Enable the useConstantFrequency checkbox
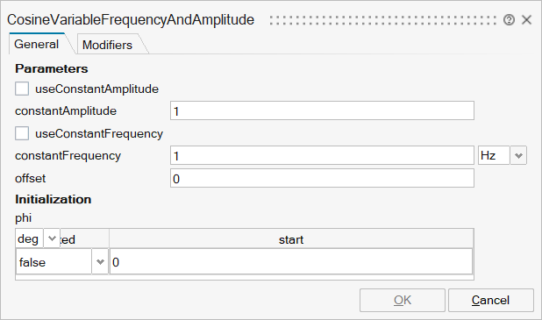This screenshot has width=542, height=320. [22, 133]
